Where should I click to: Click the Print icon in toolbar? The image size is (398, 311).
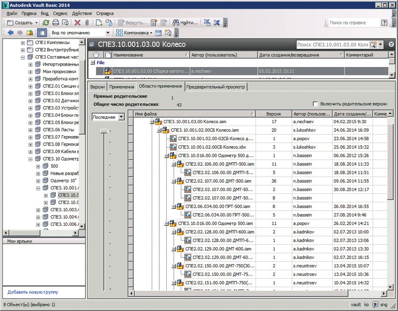click(56, 22)
